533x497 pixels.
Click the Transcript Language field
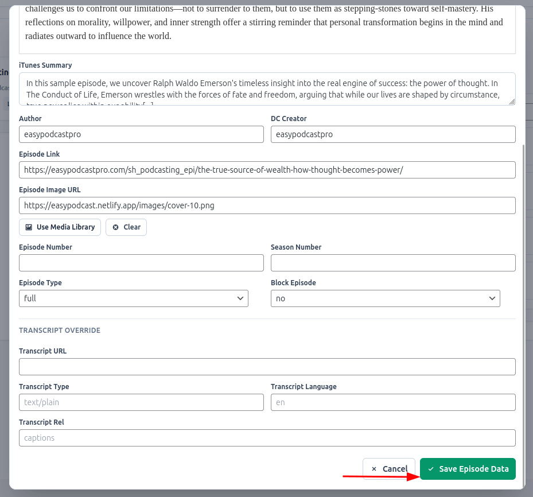point(393,402)
